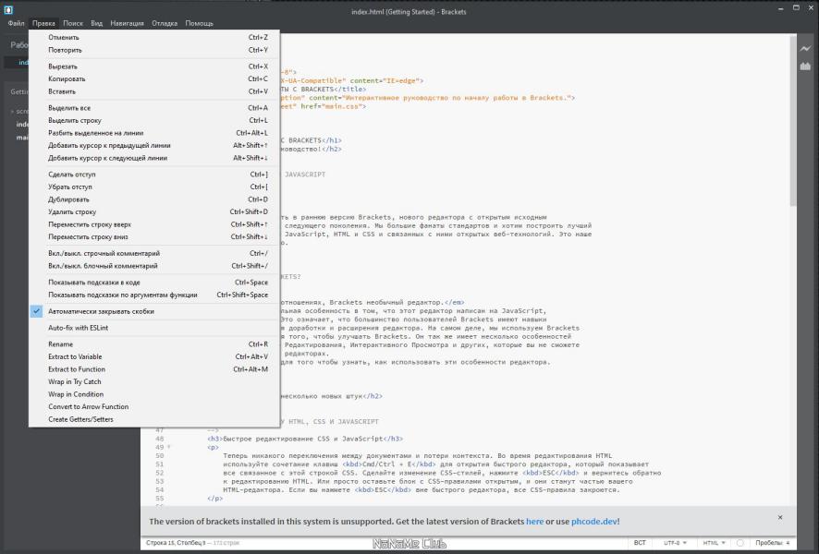
Task: Collapse code fold arrow at line 49
Action: point(168,447)
